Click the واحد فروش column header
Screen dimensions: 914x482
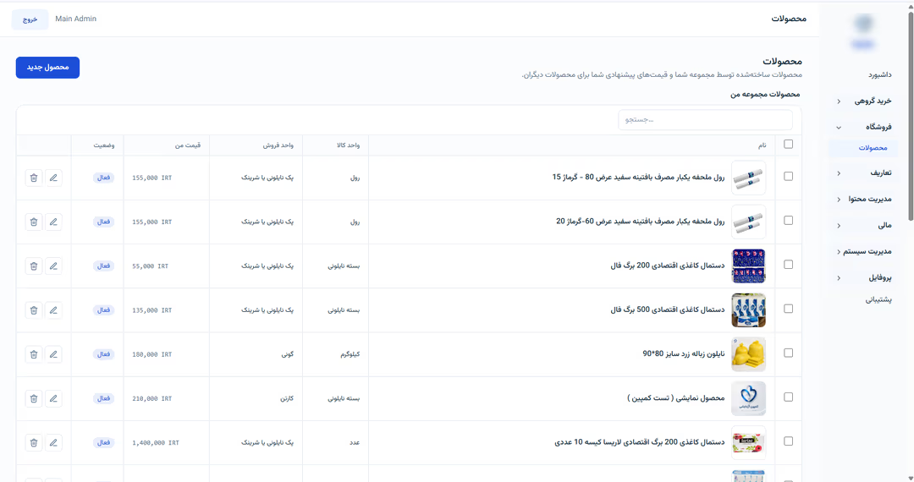pyautogui.click(x=278, y=145)
